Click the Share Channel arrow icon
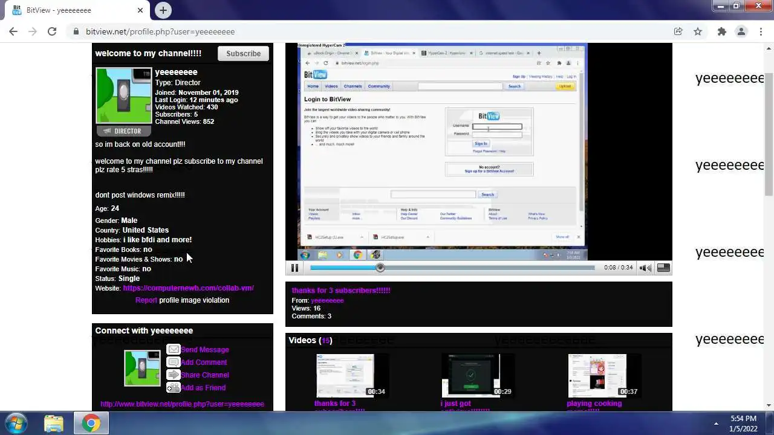Image resolution: width=774 pixels, height=435 pixels. click(x=174, y=375)
